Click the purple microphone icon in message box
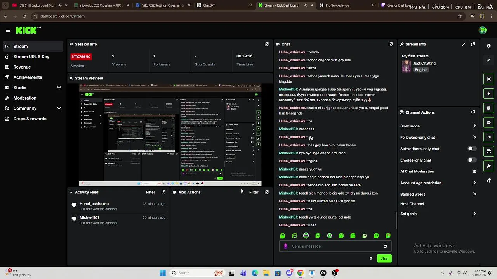497x279 pixels. tap(285, 246)
